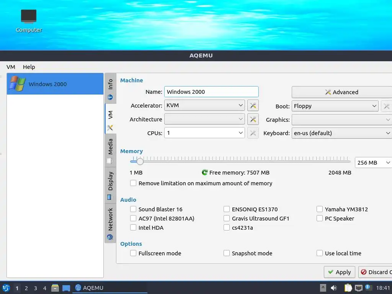Check Use local time option
The width and height of the screenshot is (392, 294).
coord(320,253)
